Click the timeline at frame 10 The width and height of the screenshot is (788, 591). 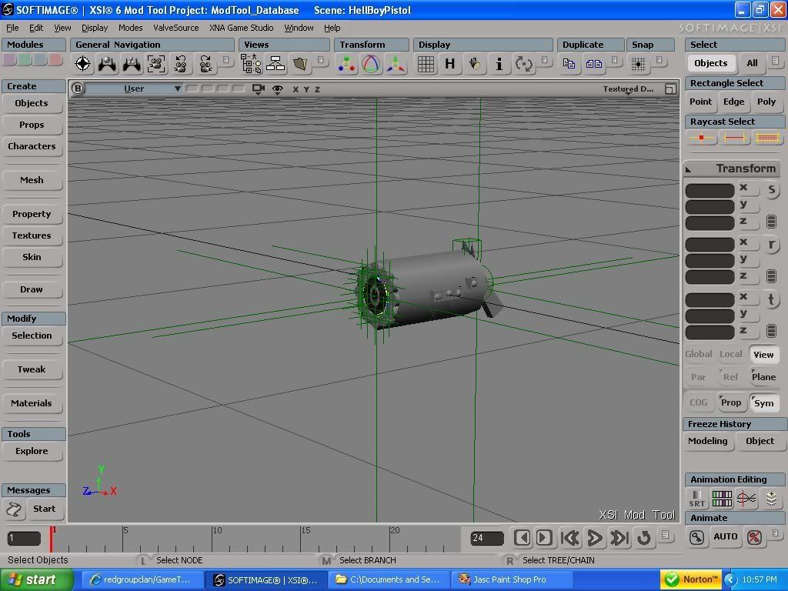tap(212, 539)
